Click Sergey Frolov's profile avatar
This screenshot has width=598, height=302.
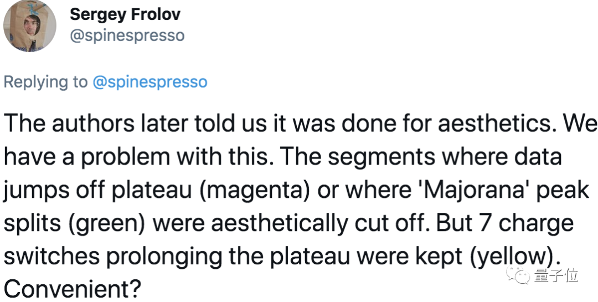(30, 26)
